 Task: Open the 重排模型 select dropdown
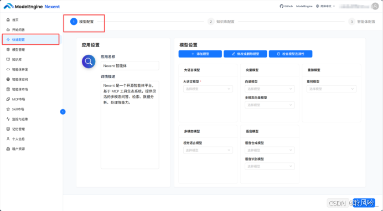coord(332,89)
